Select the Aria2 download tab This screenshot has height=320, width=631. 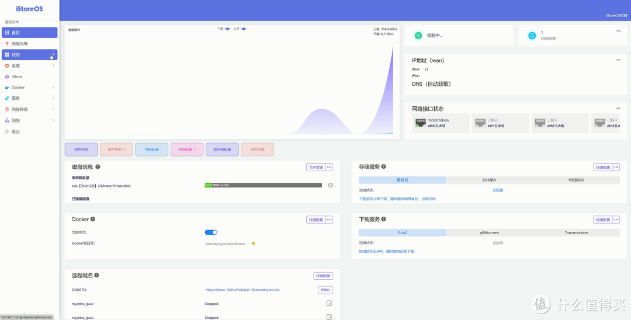pos(403,233)
